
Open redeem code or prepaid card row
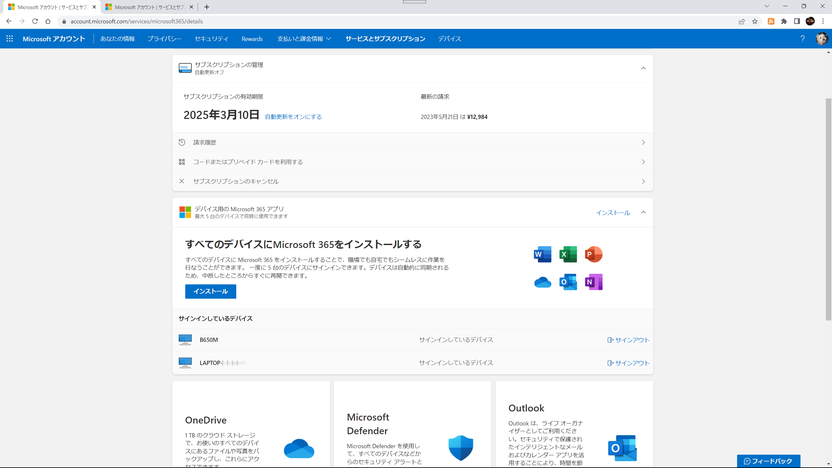click(412, 162)
